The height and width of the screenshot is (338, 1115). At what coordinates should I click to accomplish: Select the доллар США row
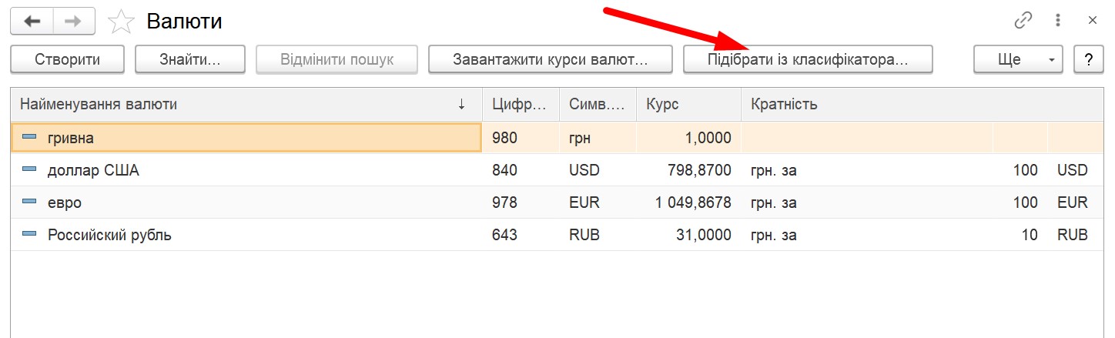coord(557,170)
